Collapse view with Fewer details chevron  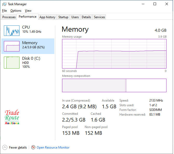point(5,147)
